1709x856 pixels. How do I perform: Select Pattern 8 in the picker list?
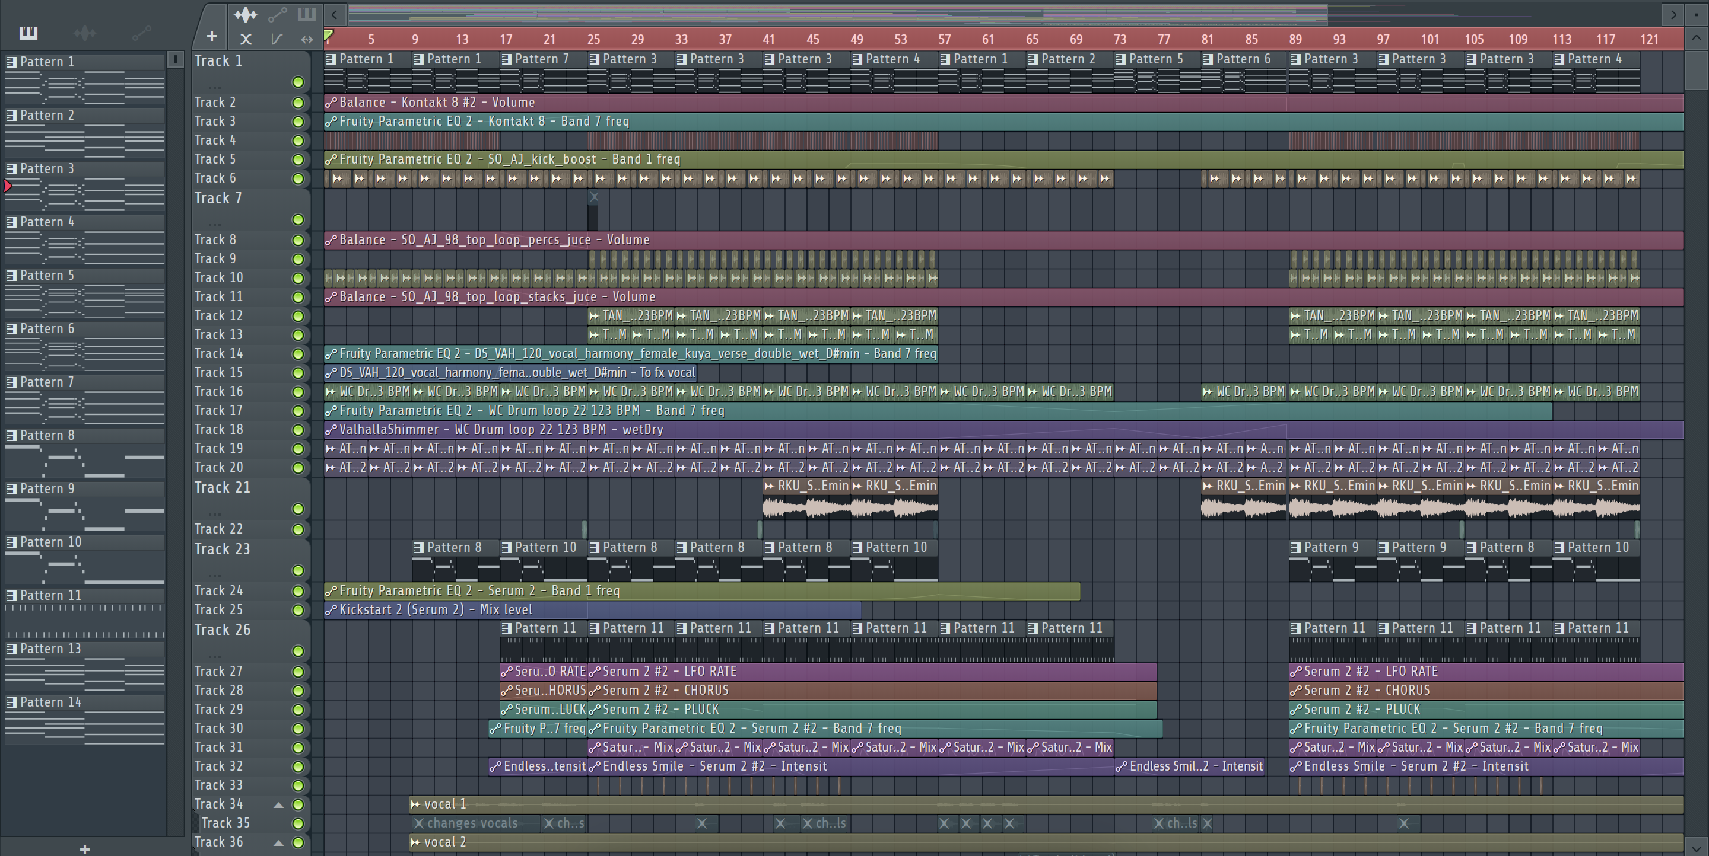(x=46, y=435)
